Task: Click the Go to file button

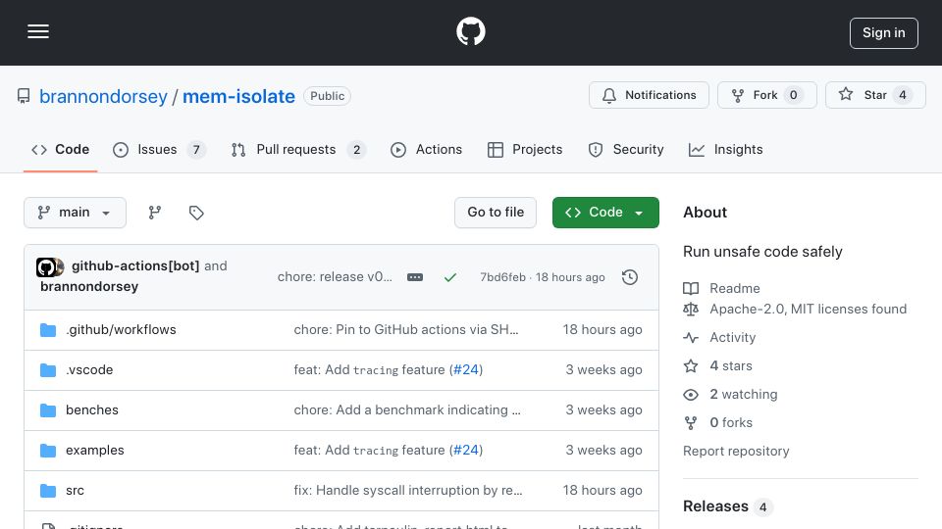Action: (x=495, y=213)
